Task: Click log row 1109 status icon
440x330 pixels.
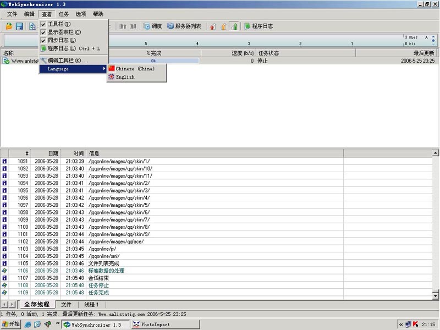Action: coord(4,293)
